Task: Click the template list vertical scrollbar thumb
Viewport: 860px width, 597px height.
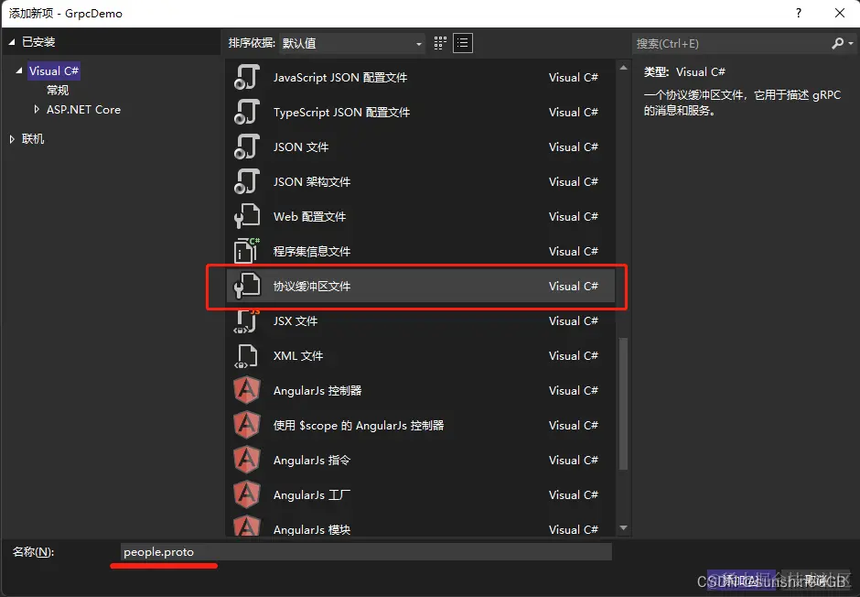Action: click(623, 403)
